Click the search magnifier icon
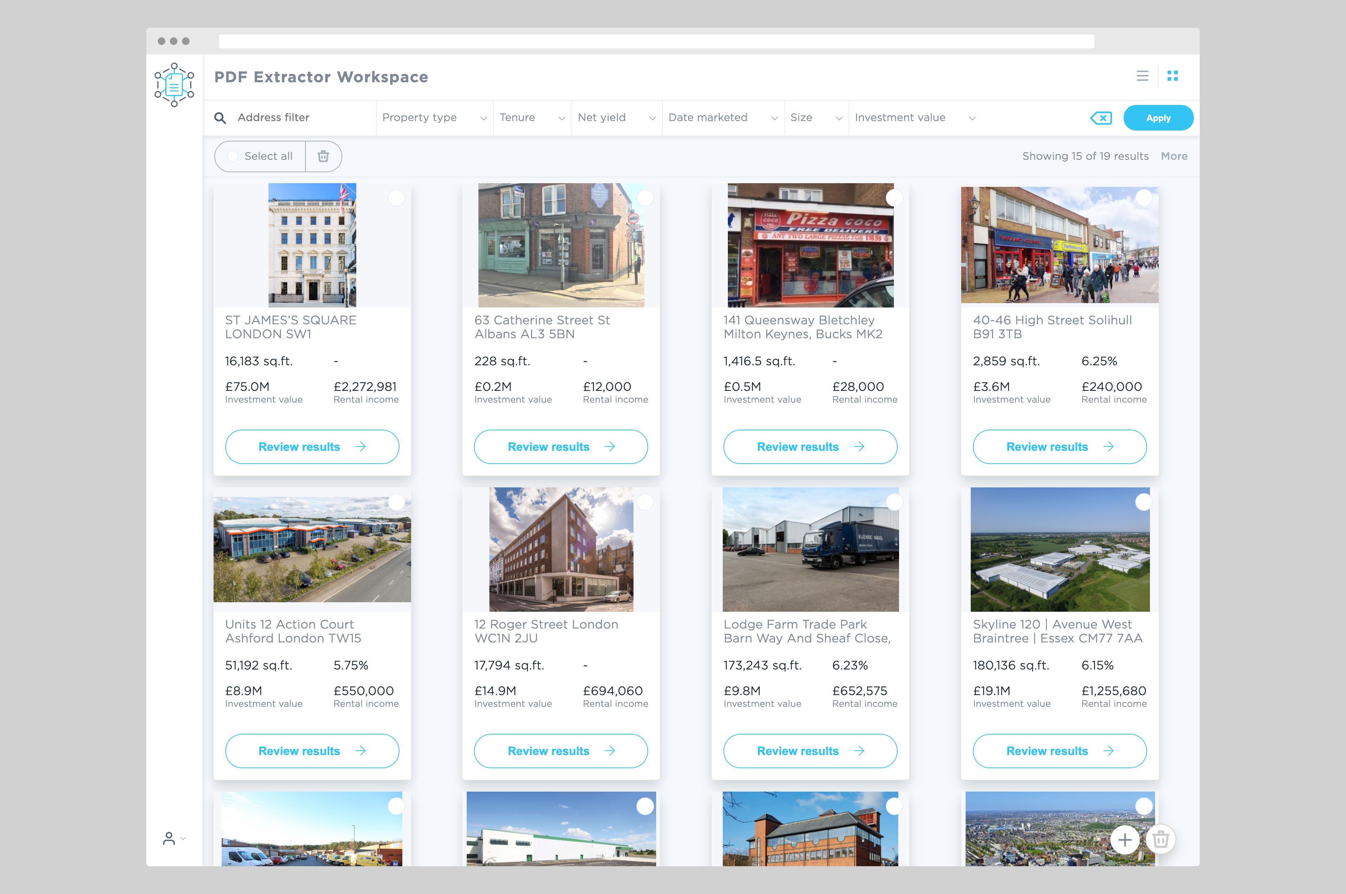Viewport: 1346px width, 894px height. click(220, 118)
